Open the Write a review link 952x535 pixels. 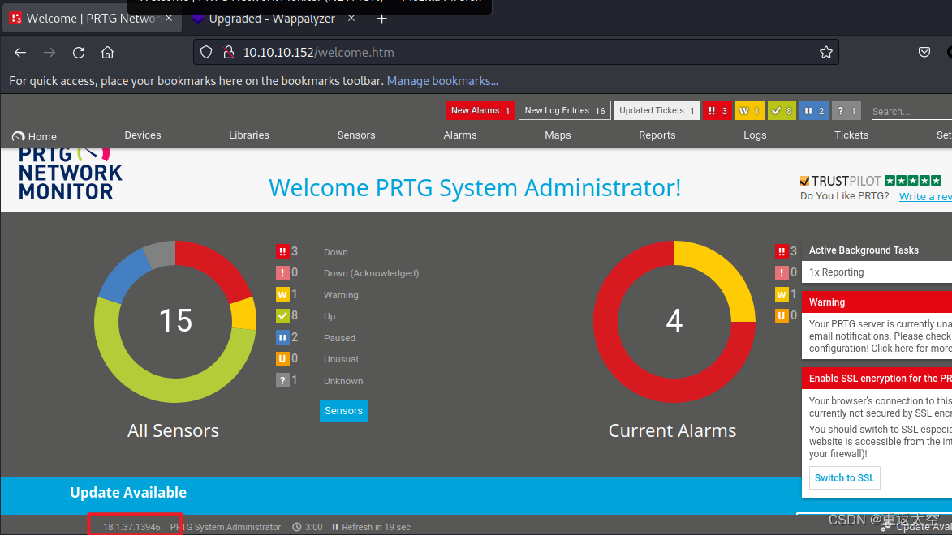pyautogui.click(x=925, y=196)
